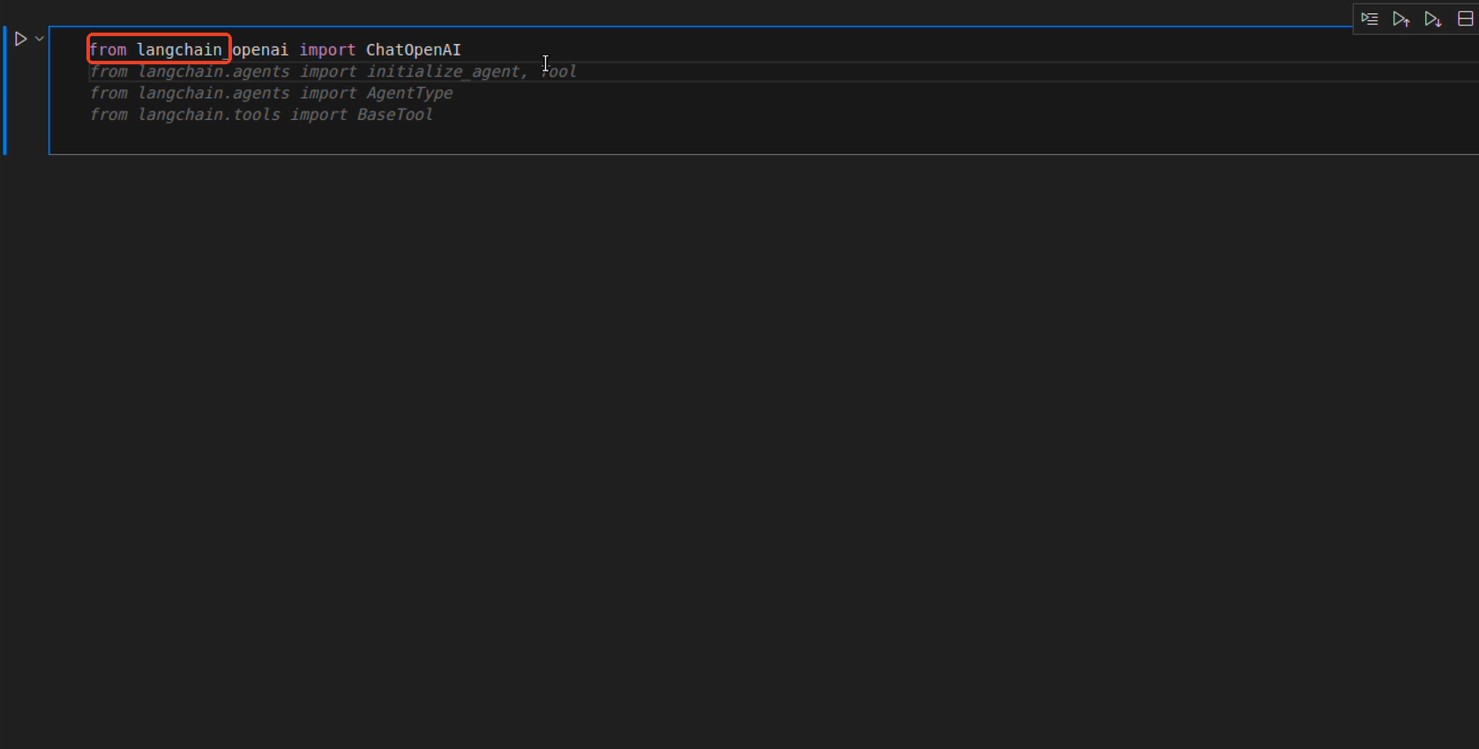Place cursor on ChatOpenAI in first line
The height and width of the screenshot is (749, 1479).
click(413, 50)
